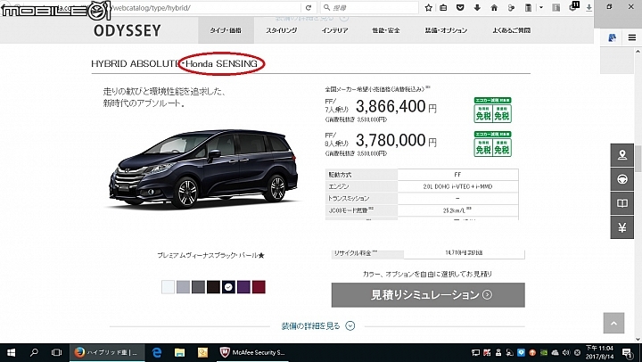Screen dimensions: 642x362
Task: Open the yen price estimate icon
Action: (622, 227)
